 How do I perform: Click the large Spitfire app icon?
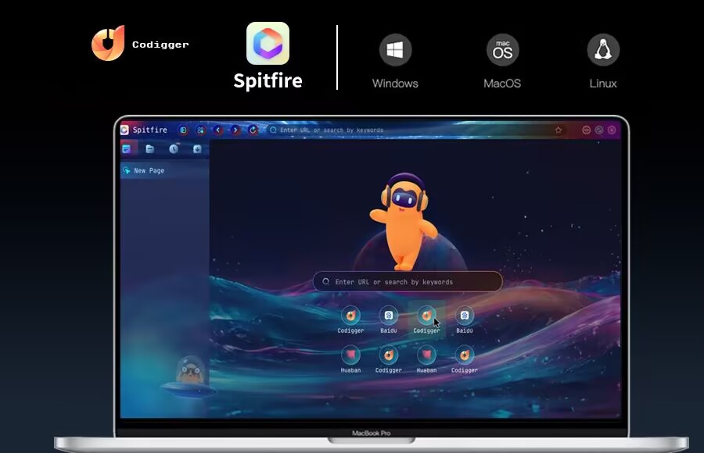(x=268, y=44)
